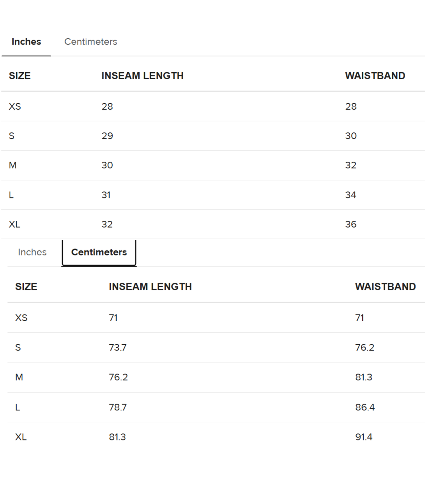The width and height of the screenshot is (425, 485).
Task: Click WAISTBAND header in inches table
Action: [x=375, y=76]
